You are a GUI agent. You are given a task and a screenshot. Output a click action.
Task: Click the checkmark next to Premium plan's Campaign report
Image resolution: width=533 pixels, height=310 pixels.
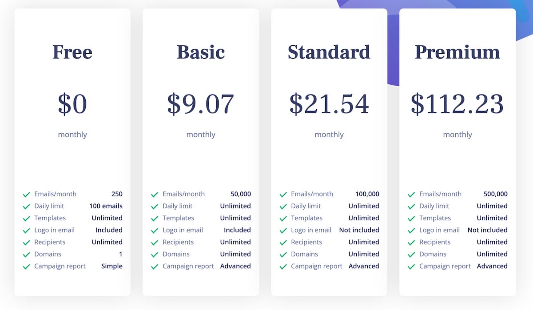coord(411,266)
